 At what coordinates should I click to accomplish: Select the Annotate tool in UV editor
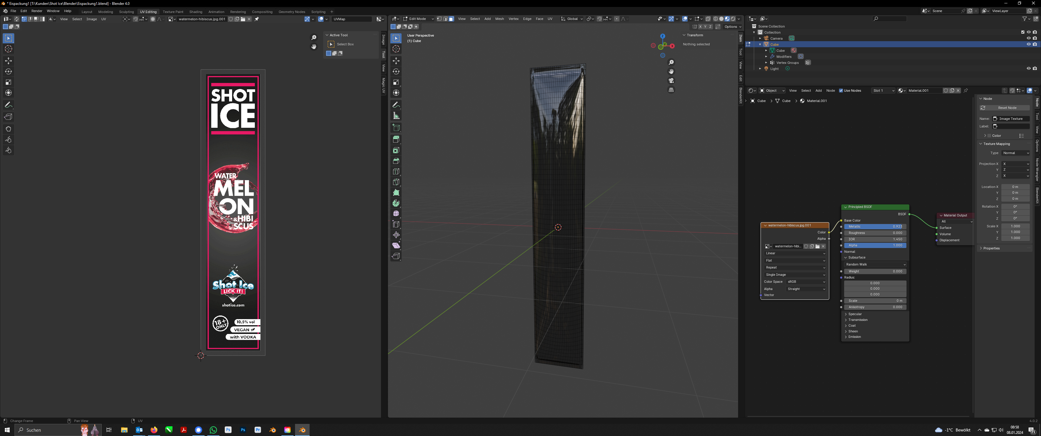pos(8,105)
